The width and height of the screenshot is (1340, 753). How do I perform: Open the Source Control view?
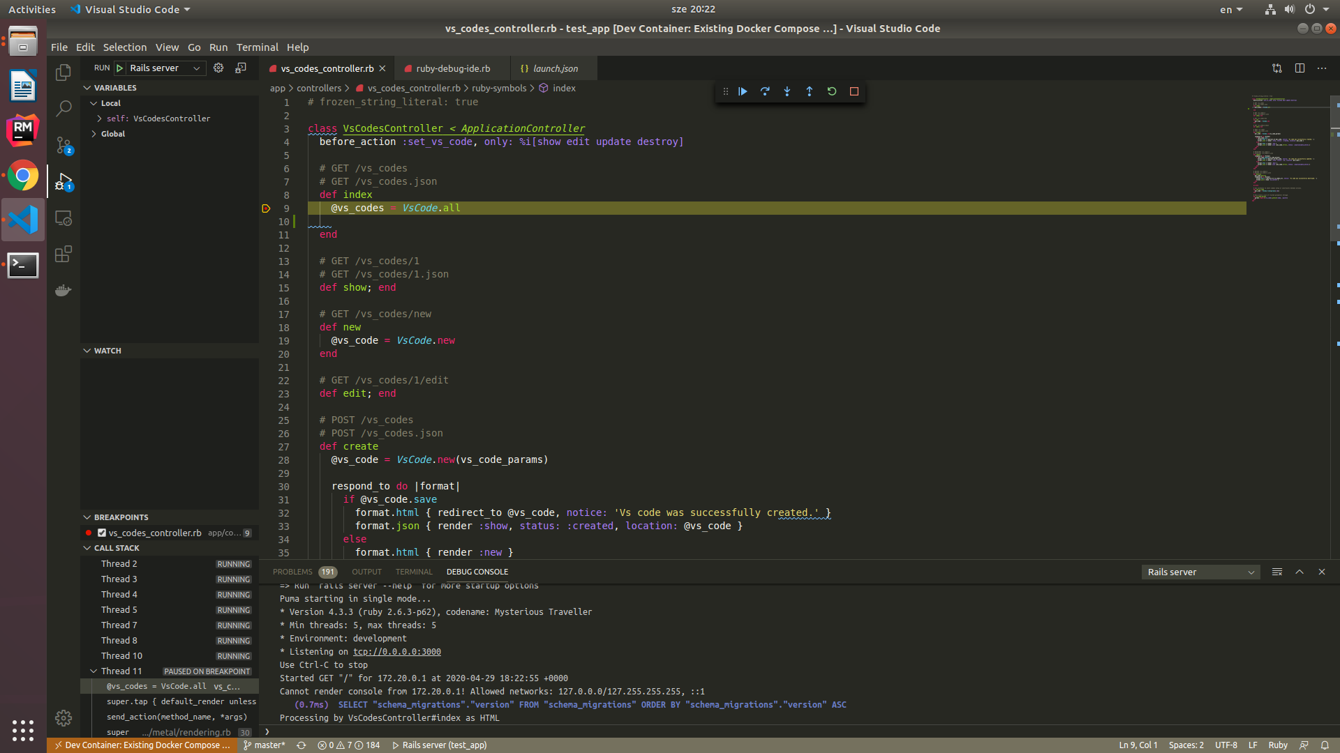pos(64,145)
